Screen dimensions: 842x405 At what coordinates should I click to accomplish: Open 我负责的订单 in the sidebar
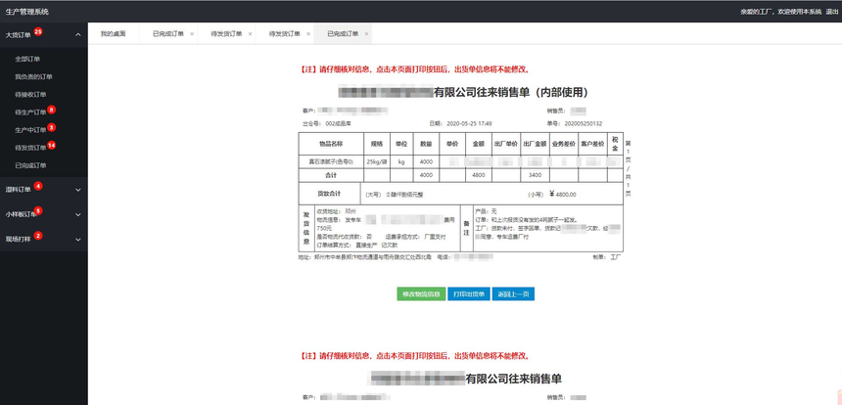point(33,76)
